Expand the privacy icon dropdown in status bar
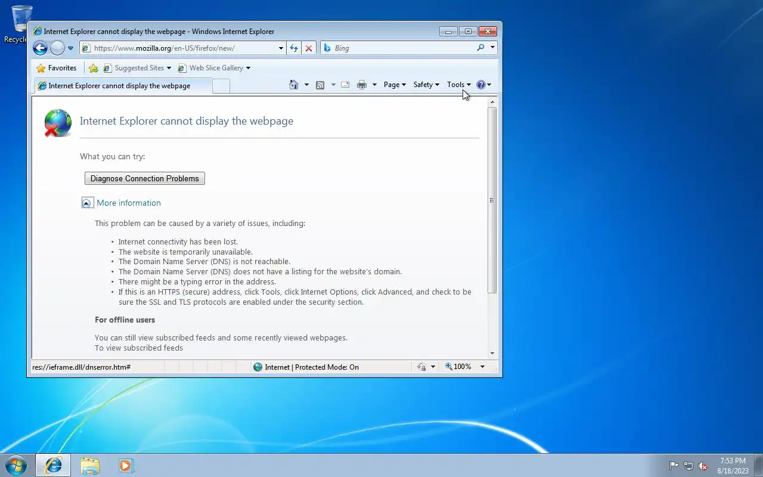 click(x=433, y=367)
